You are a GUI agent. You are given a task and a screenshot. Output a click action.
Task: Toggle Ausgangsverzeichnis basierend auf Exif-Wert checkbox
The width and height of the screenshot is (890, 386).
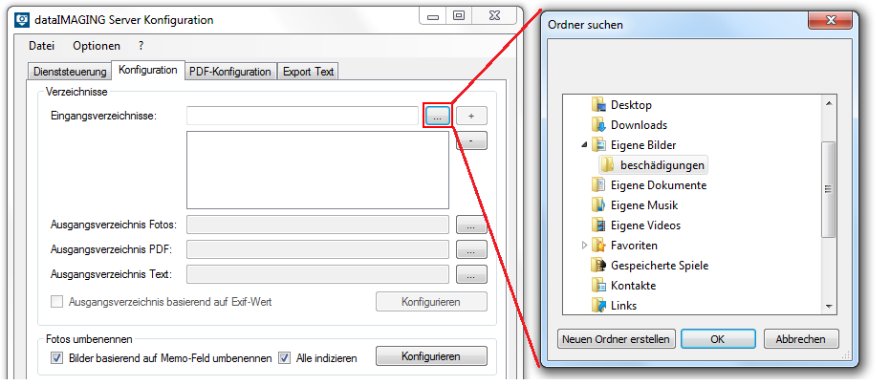56,302
